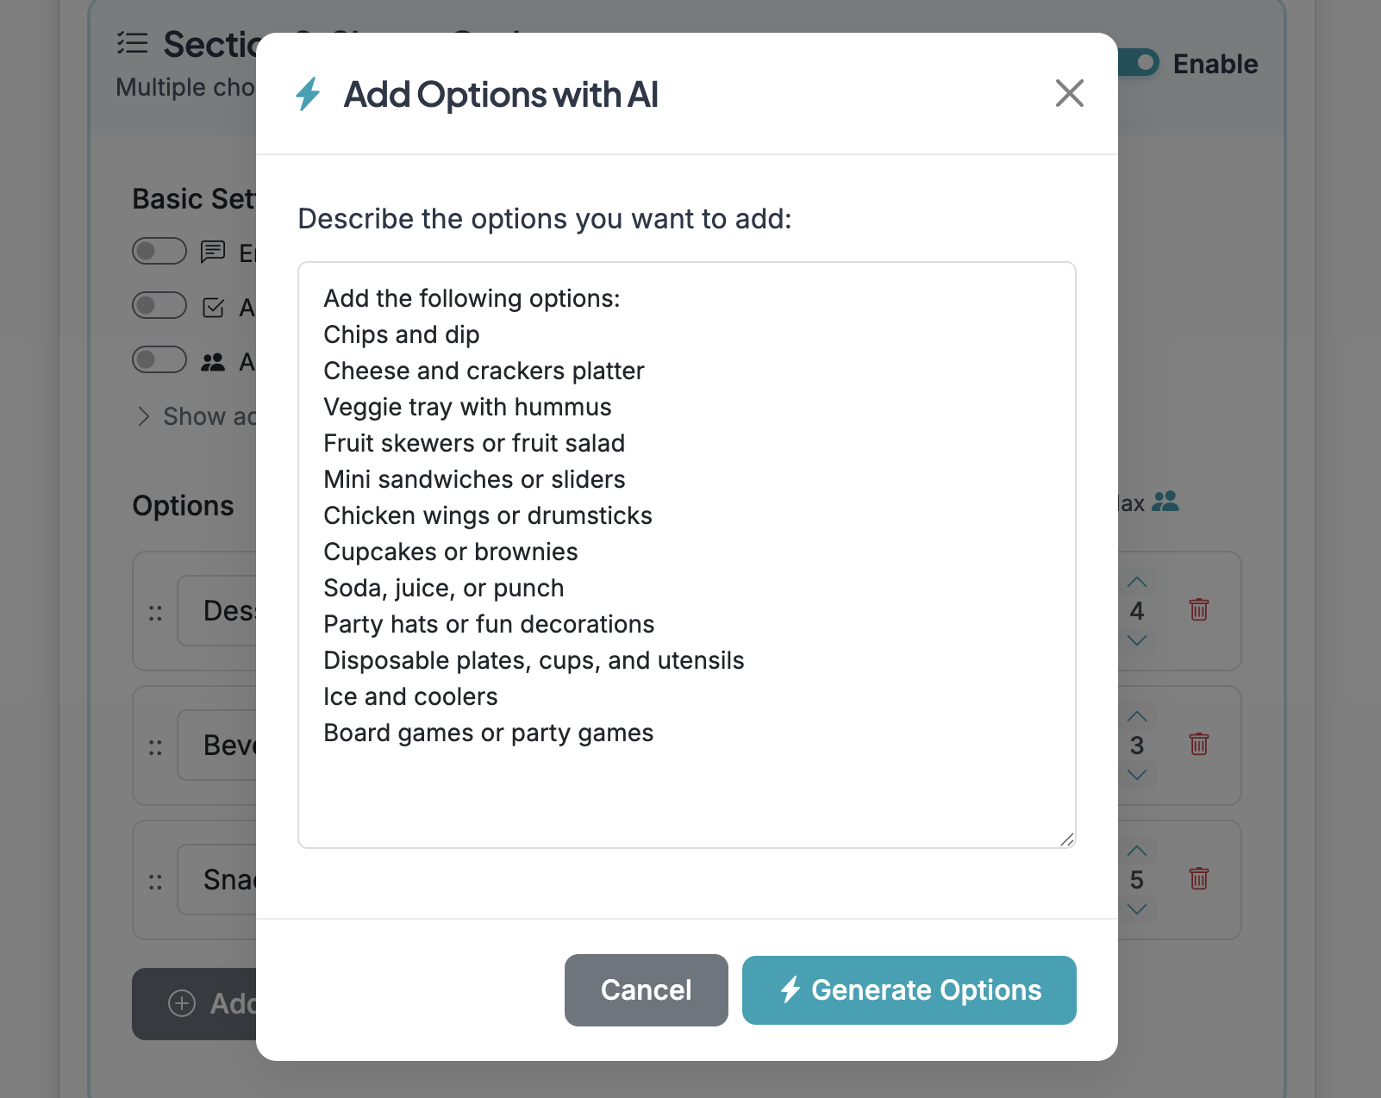This screenshot has height=1098, width=1381.
Task: Close the Add Options with AI dialog
Action: click(x=1069, y=93)
